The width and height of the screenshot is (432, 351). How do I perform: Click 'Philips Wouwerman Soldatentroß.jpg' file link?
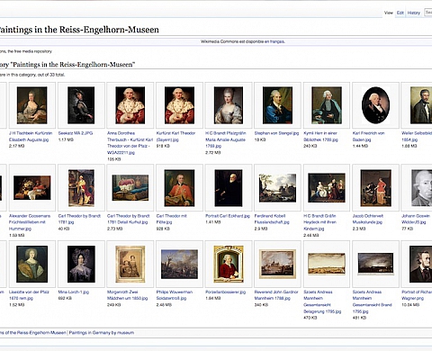[x=175, y=295]
